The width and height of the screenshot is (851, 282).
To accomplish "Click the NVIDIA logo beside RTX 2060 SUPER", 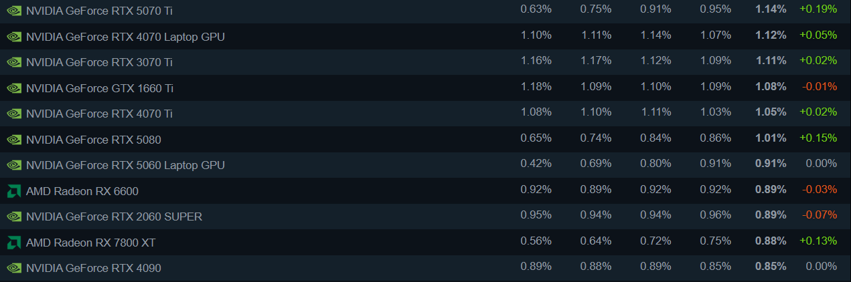I will click(x=13, y=217).
